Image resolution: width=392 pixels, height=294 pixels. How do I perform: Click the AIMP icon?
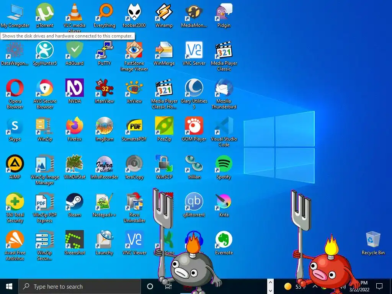tap(15, 164)
